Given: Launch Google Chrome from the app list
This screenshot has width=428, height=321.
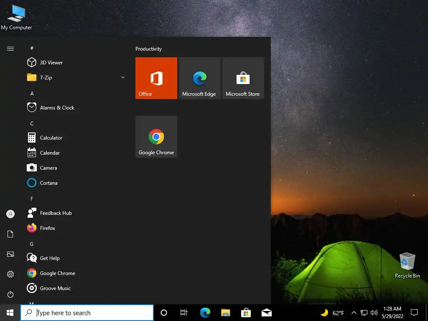Looking at the screenshot, I should (x=76, y=273).
